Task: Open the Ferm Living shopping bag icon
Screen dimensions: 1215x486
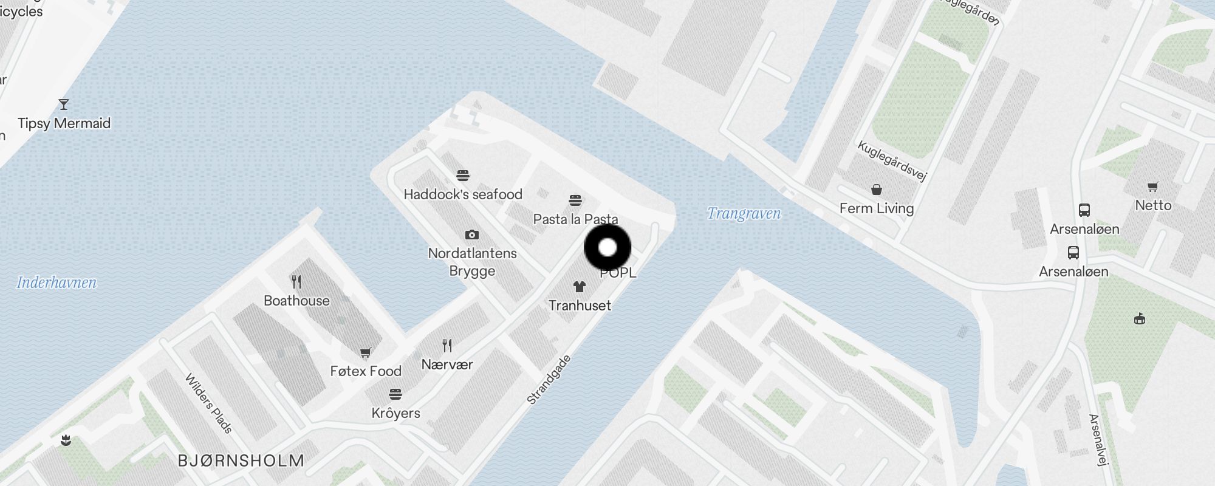Action: tap(876, 190)
